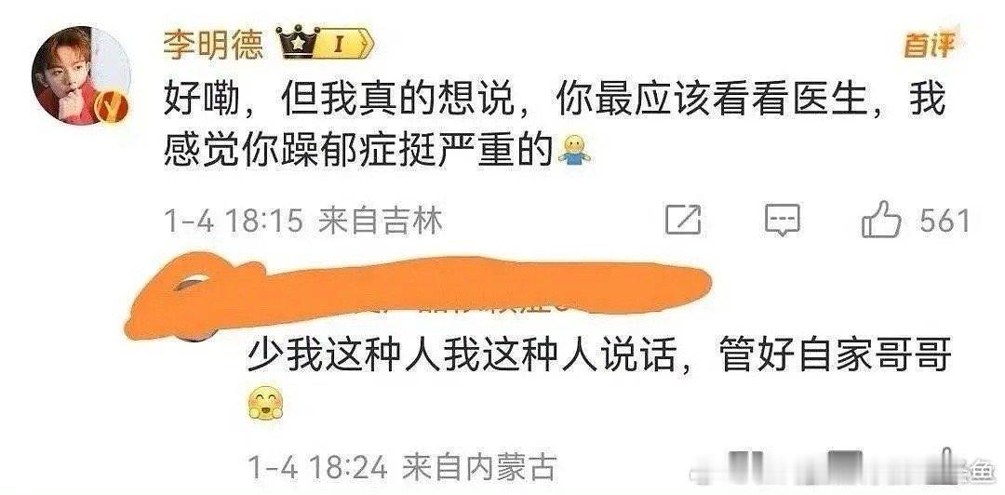This screenshot has height=495, width=1005.
Task: Open 李明德's profile avatar
Action: pos(81,75)
